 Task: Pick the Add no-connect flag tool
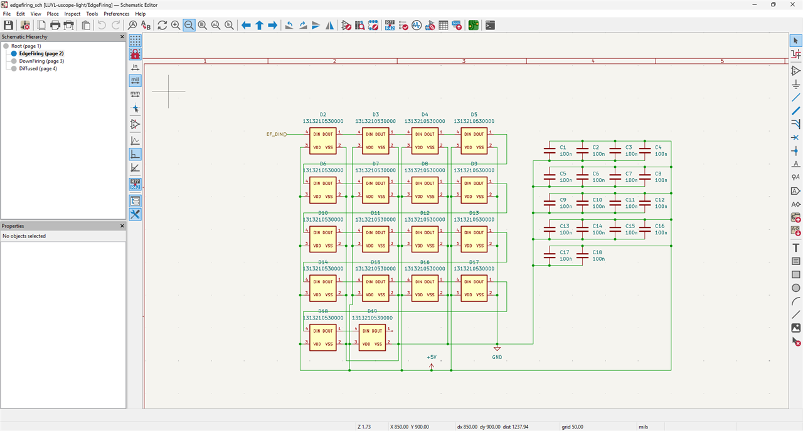point(795,137)
